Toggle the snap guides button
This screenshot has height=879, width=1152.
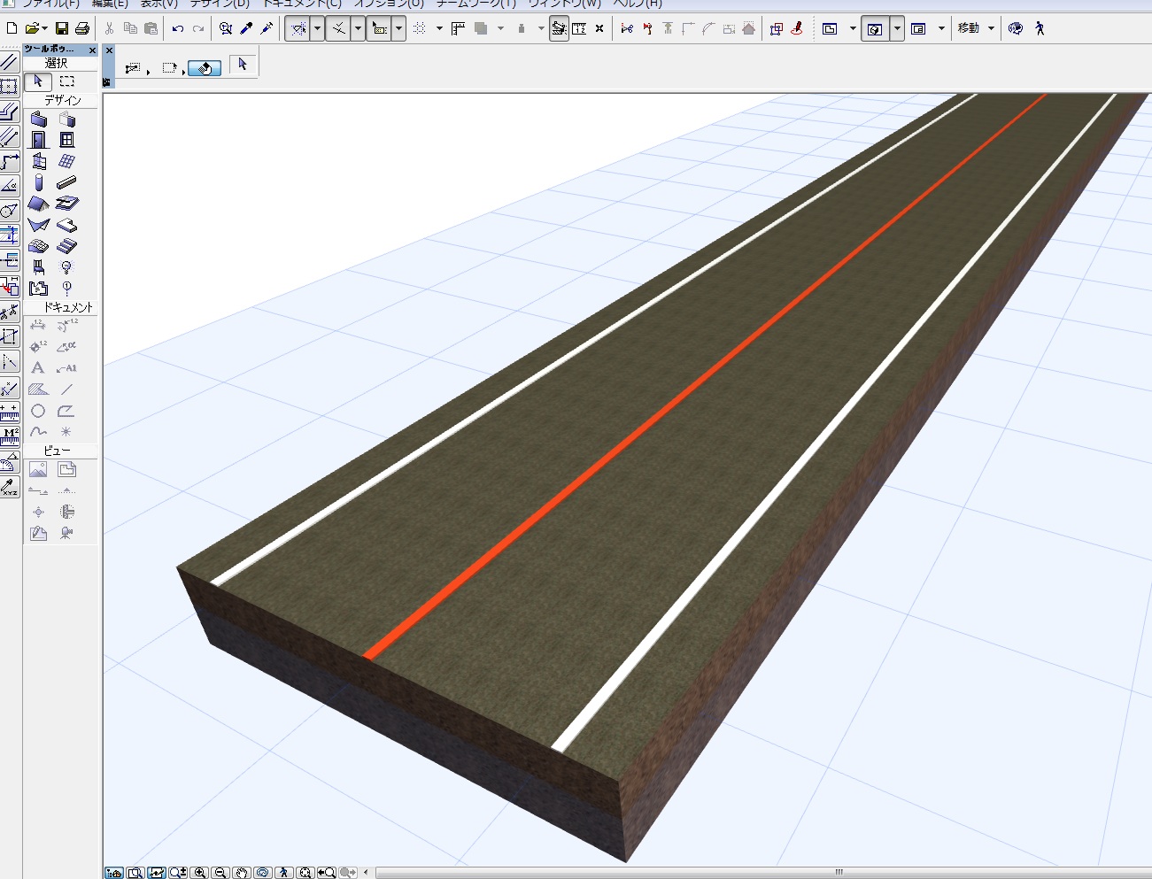[x=338, y=29]
